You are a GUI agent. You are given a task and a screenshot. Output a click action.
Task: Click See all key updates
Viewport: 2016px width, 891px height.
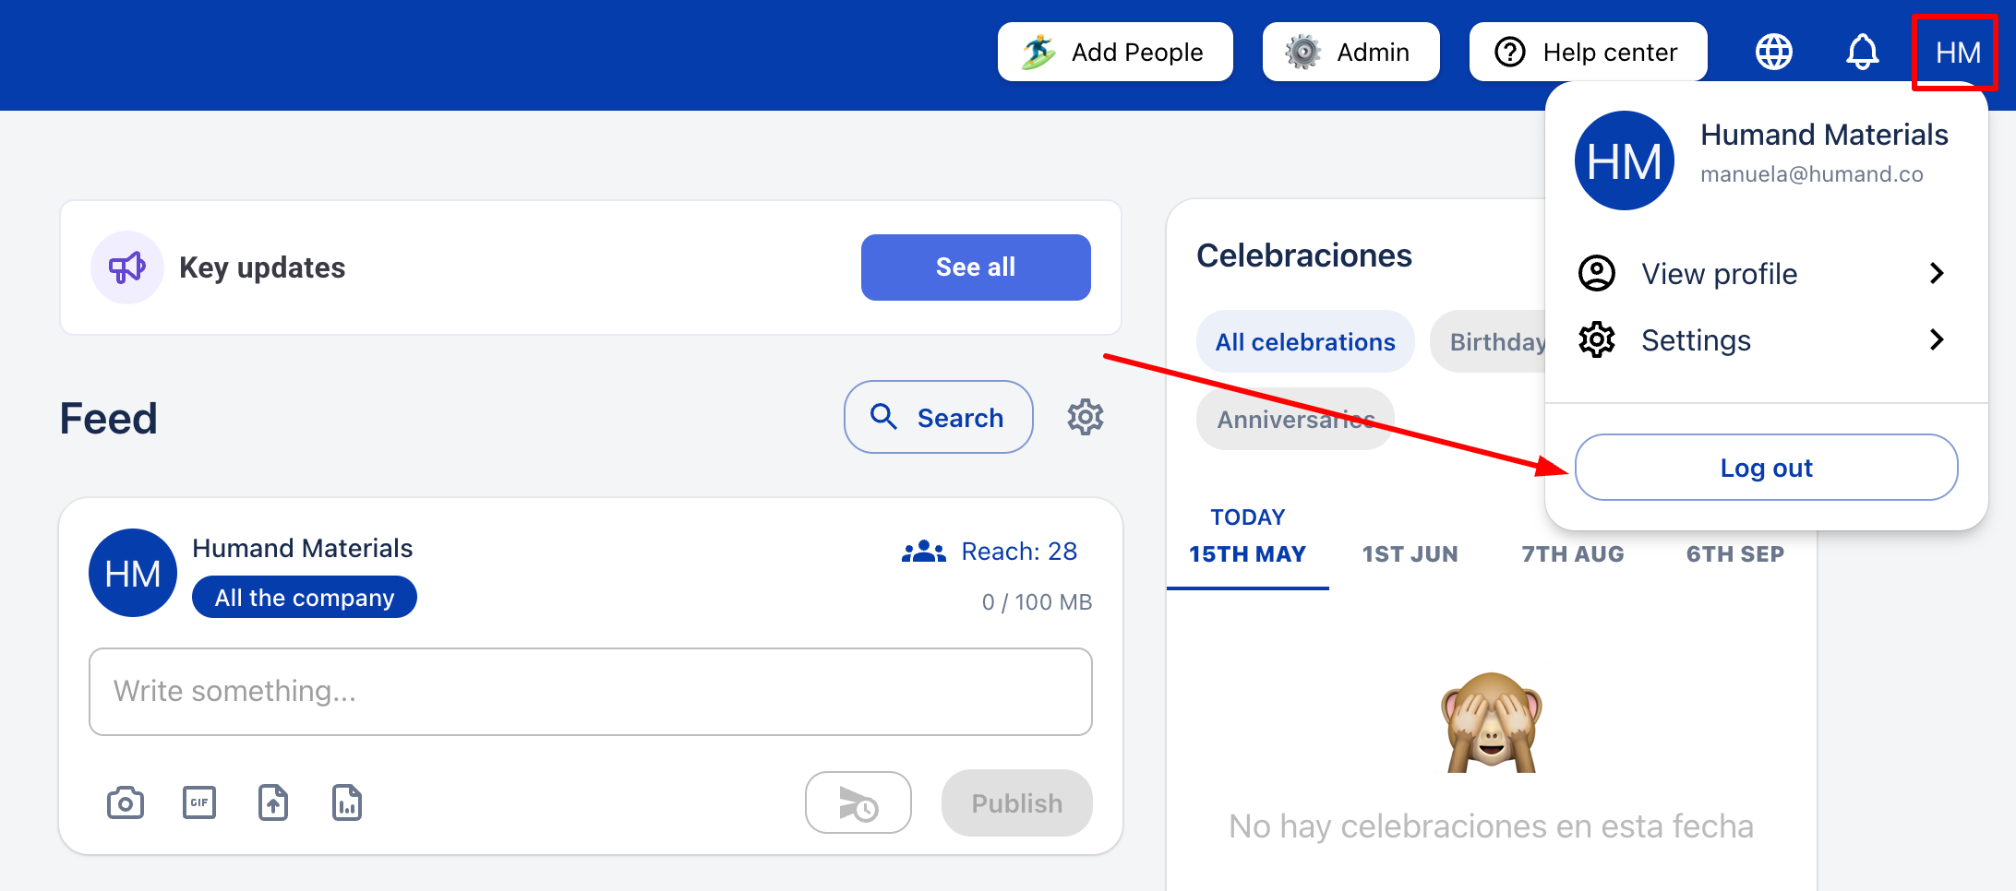976,267
